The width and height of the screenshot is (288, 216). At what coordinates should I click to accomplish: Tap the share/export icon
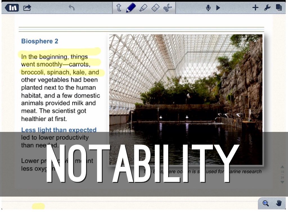(x=27, y=8)
